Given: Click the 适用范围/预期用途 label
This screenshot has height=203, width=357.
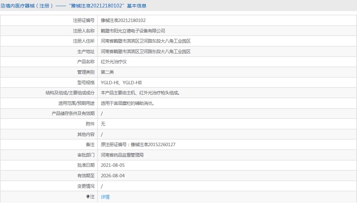Looking at the screenshot, I should point(76,104).
